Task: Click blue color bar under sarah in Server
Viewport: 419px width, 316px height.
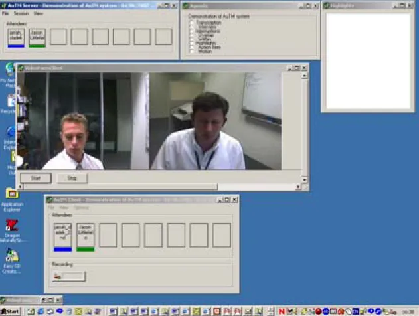Action: click(x=16, y=46)
